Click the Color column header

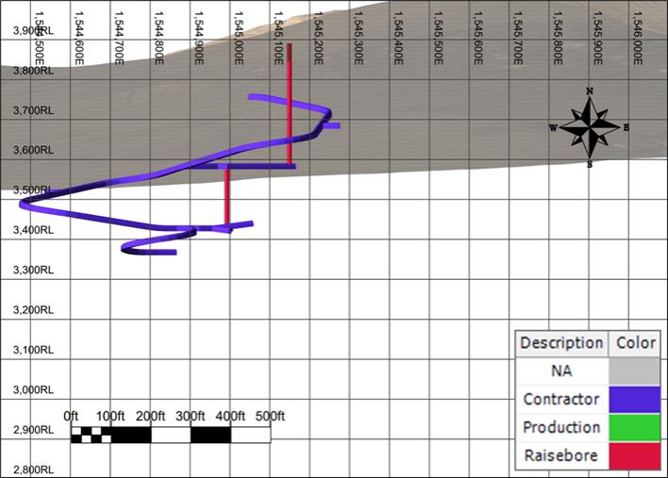pyautogui.click(x=635, y=343)
